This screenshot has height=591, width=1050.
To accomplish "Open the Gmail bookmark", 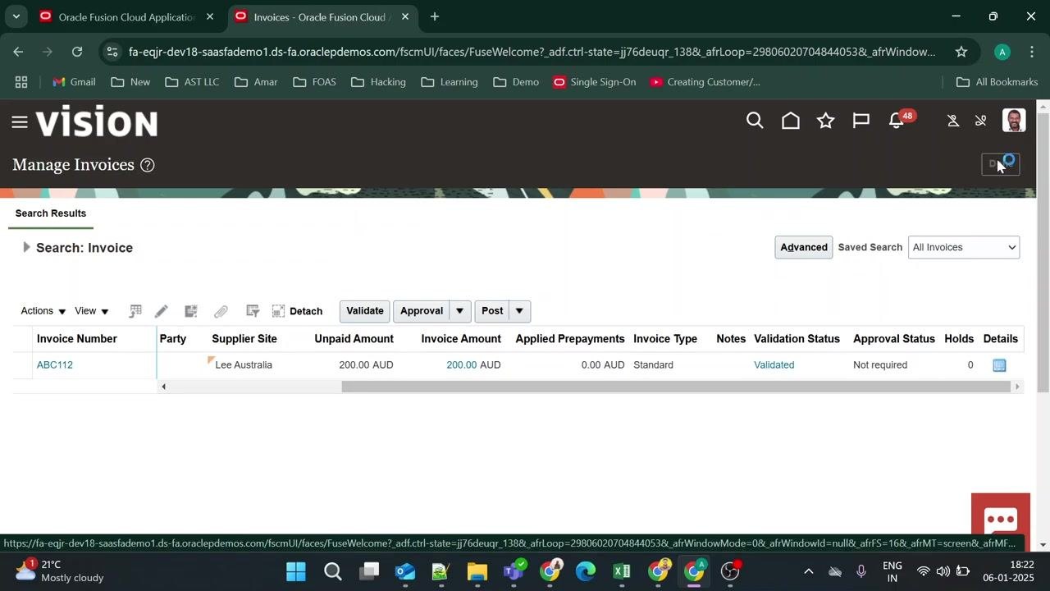I will (x=74, y=82).
